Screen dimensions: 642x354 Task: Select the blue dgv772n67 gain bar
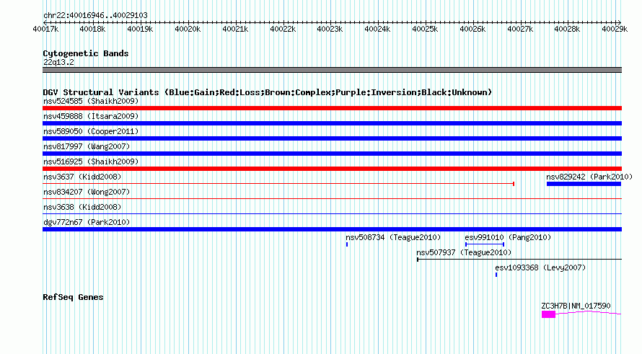tap(332, 229)
